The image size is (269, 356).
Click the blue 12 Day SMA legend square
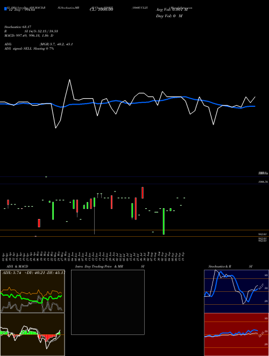pos(5,9)
